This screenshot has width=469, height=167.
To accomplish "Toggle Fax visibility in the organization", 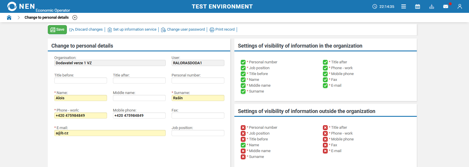I will (325, 80).
